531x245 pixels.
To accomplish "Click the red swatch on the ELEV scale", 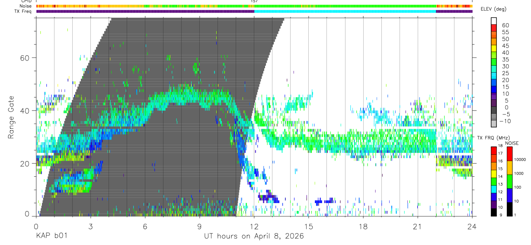I will [494, 27].
